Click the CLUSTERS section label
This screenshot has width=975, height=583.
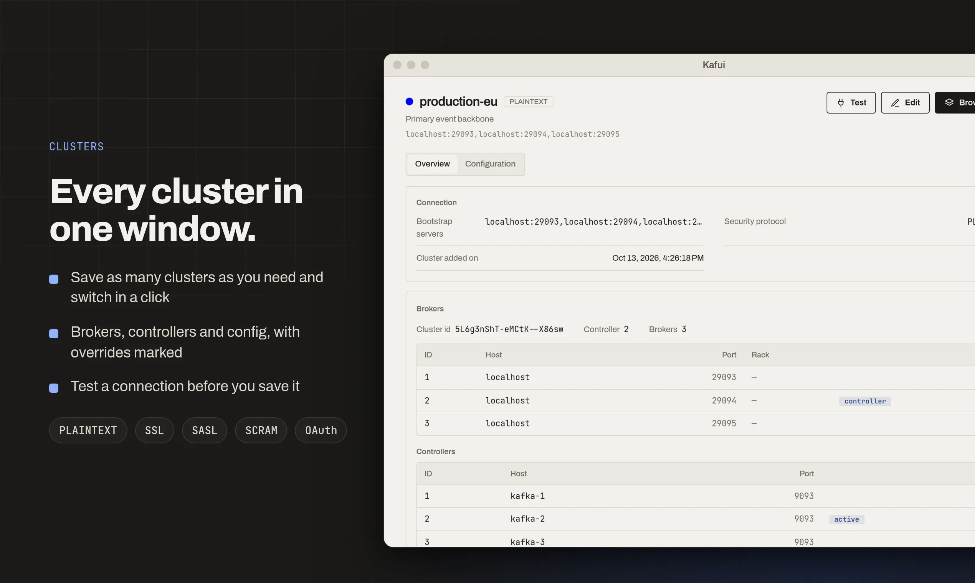(77, 147)
